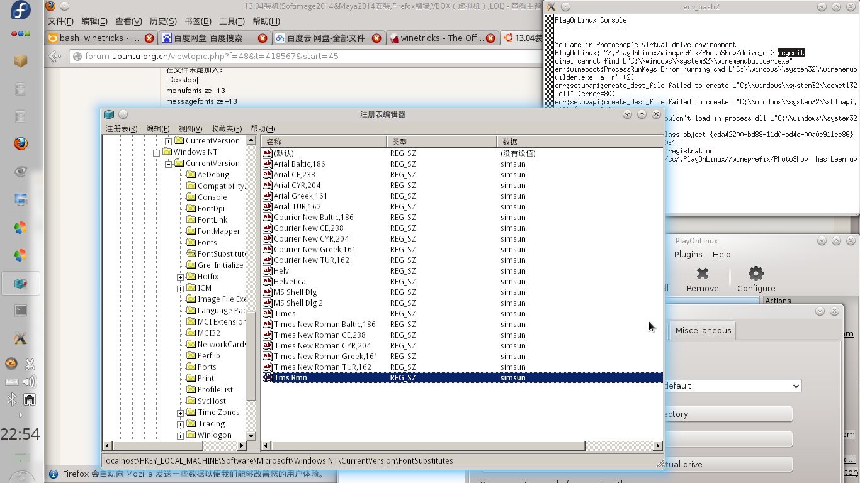Sort values by 数据 column header
This screenshot has width=860, height=483.
[x=579, y=142]
